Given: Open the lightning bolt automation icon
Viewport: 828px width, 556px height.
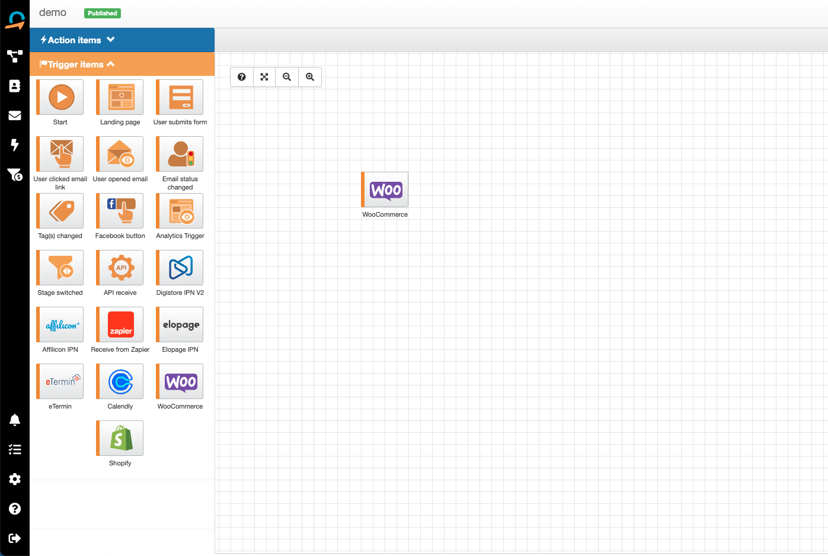Looking at the screenshot, I should pyautogui.click(x=15, y=145).
